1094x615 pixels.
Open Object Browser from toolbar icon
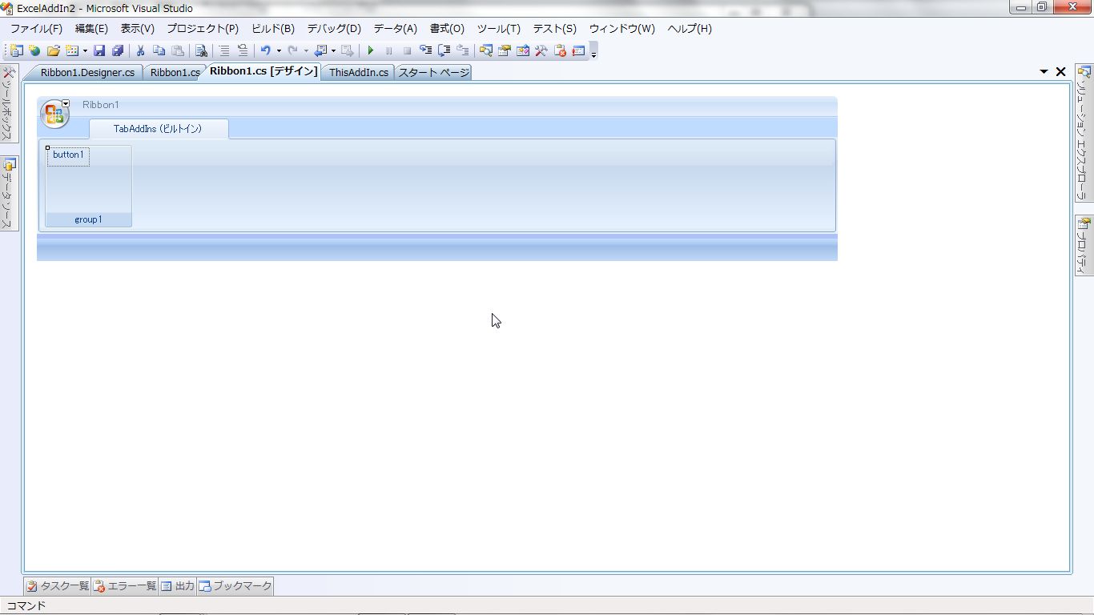tap(523, 50)
